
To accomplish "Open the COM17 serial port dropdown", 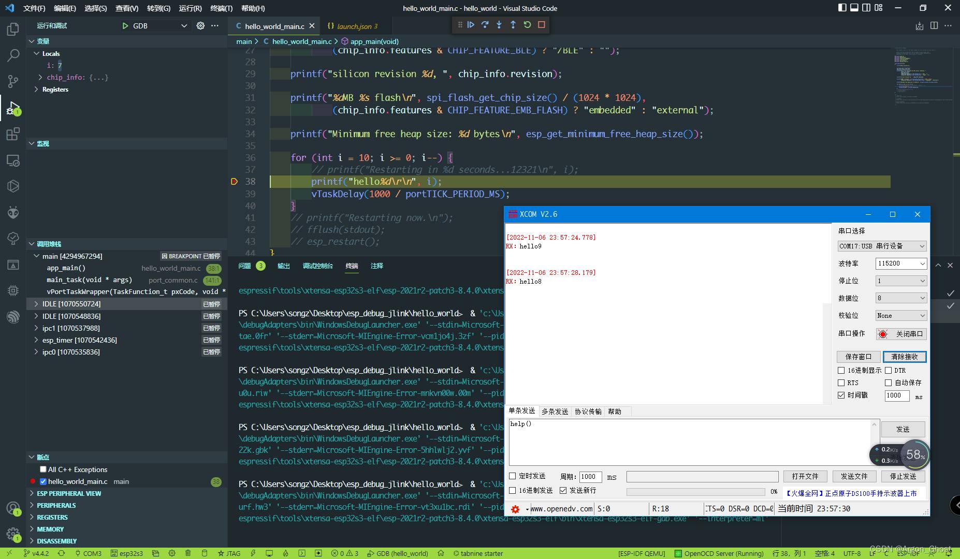I will 882,246.
